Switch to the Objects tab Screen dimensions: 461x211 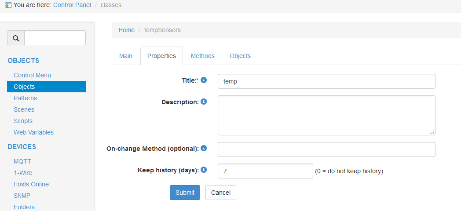coord(240,56)
